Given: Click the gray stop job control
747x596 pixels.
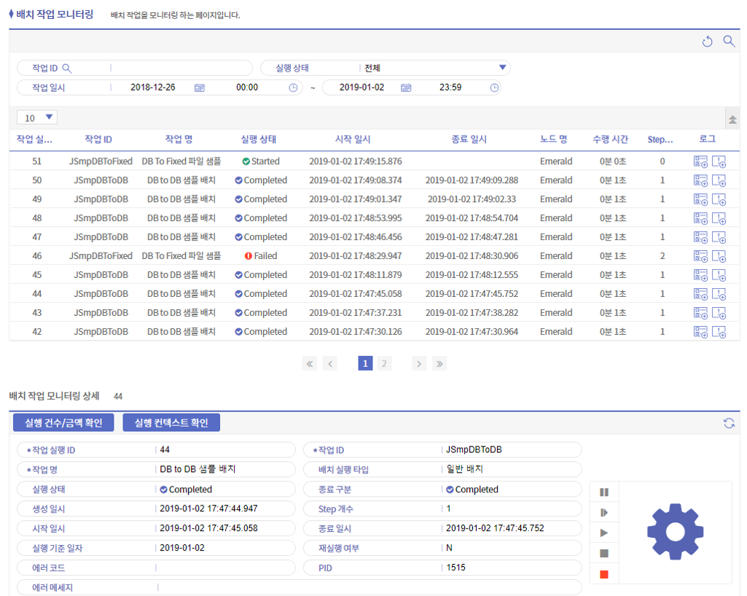Looking at the screenshot, I should 604,553.
